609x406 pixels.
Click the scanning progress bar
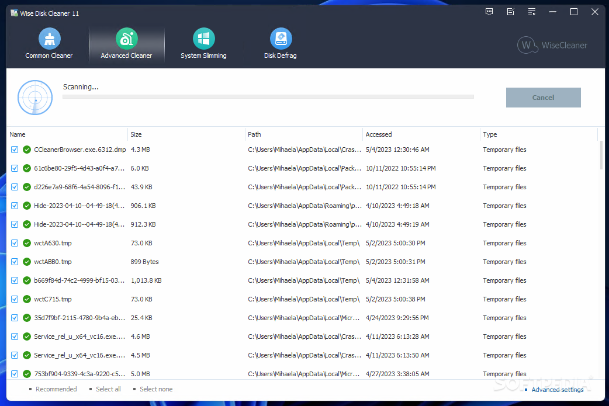[268, 96]
